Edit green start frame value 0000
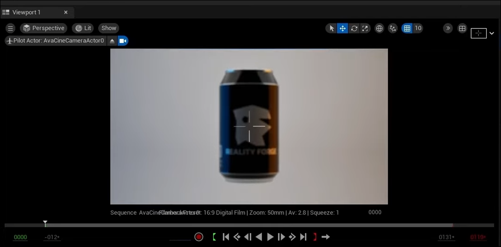 point(20,238)
